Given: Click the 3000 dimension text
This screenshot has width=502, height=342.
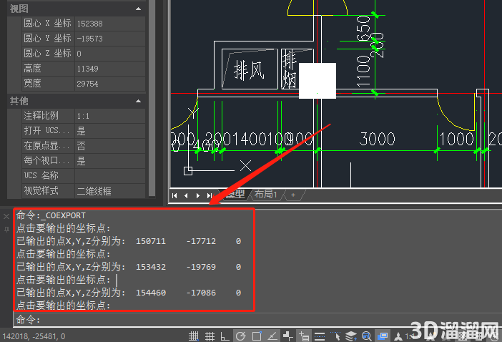Looking at the screenshot, I should [x=377, y=139].
